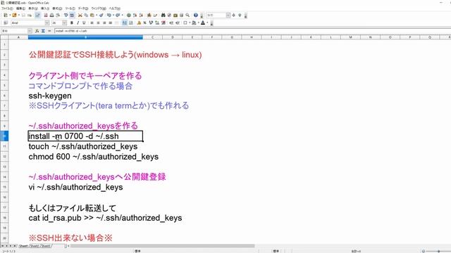Open the Function Wizard icon
This screenshot has height=253, width=451.
[37, 31]
